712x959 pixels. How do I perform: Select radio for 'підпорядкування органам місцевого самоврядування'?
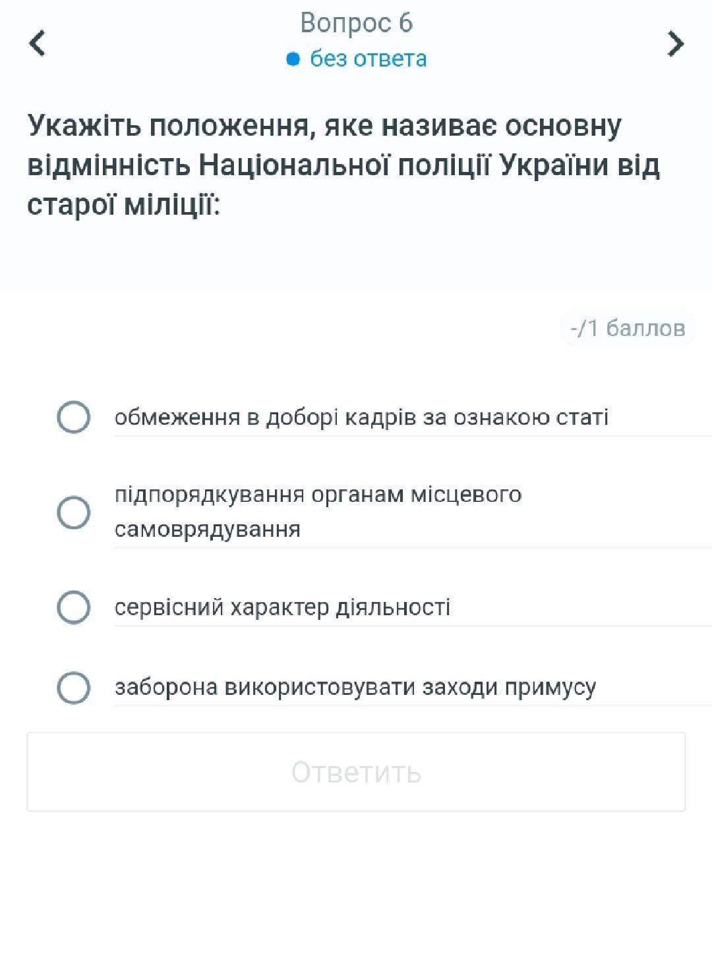coord(74,512)
